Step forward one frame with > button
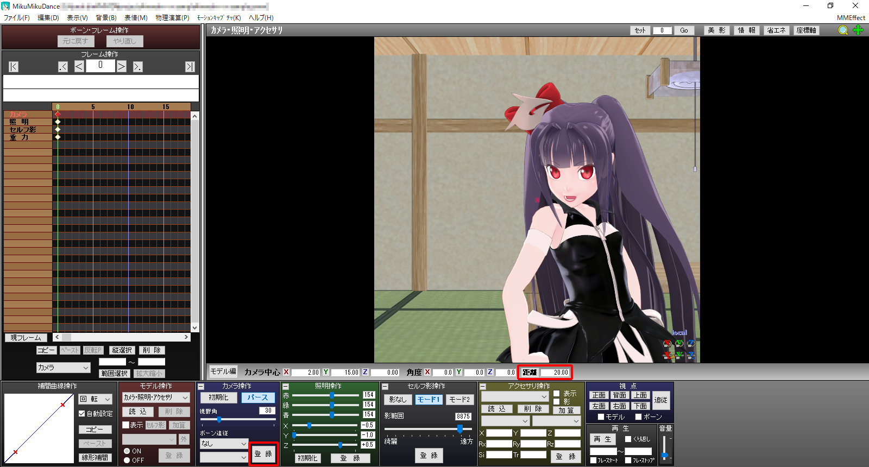869x467 pixels. pos(122,67)
